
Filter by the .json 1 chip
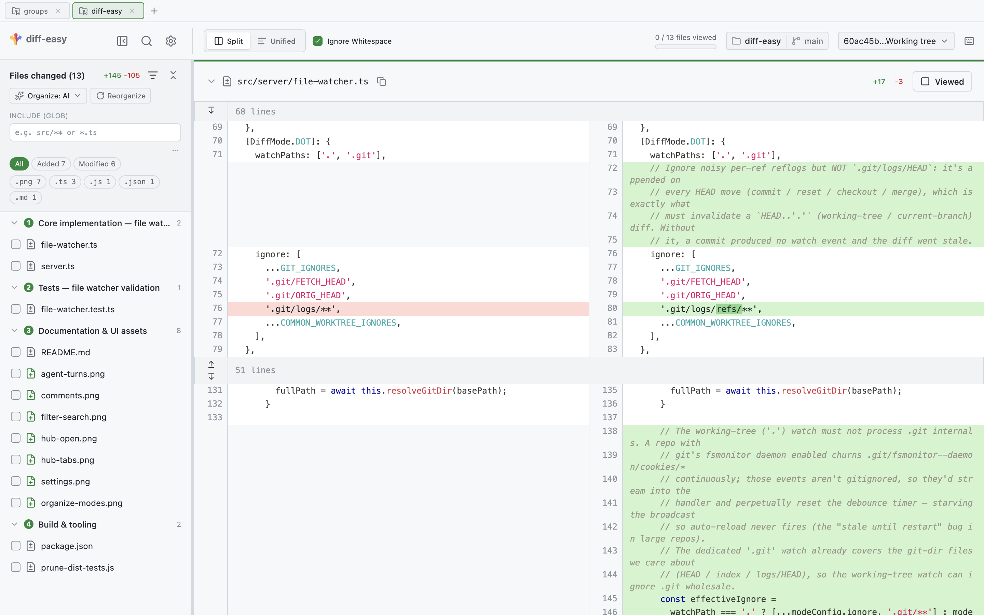(139, 182)
